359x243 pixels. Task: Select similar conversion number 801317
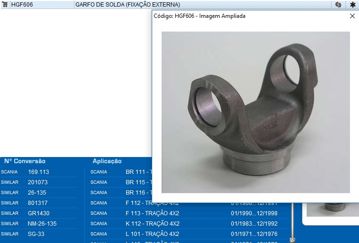click(37, 203)
